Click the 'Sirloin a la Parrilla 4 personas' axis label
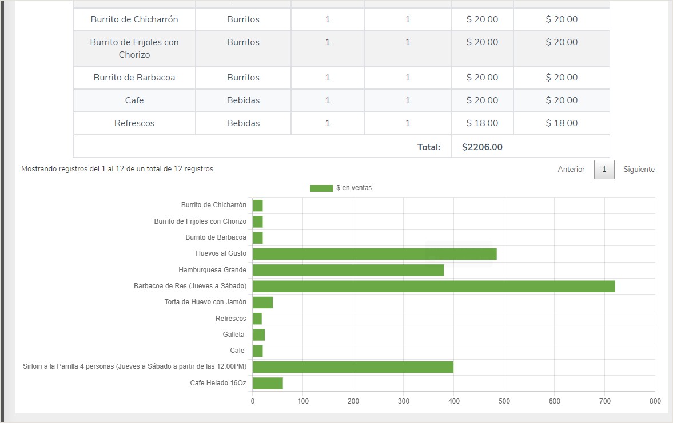673x423 pixels. coord(135,366)
